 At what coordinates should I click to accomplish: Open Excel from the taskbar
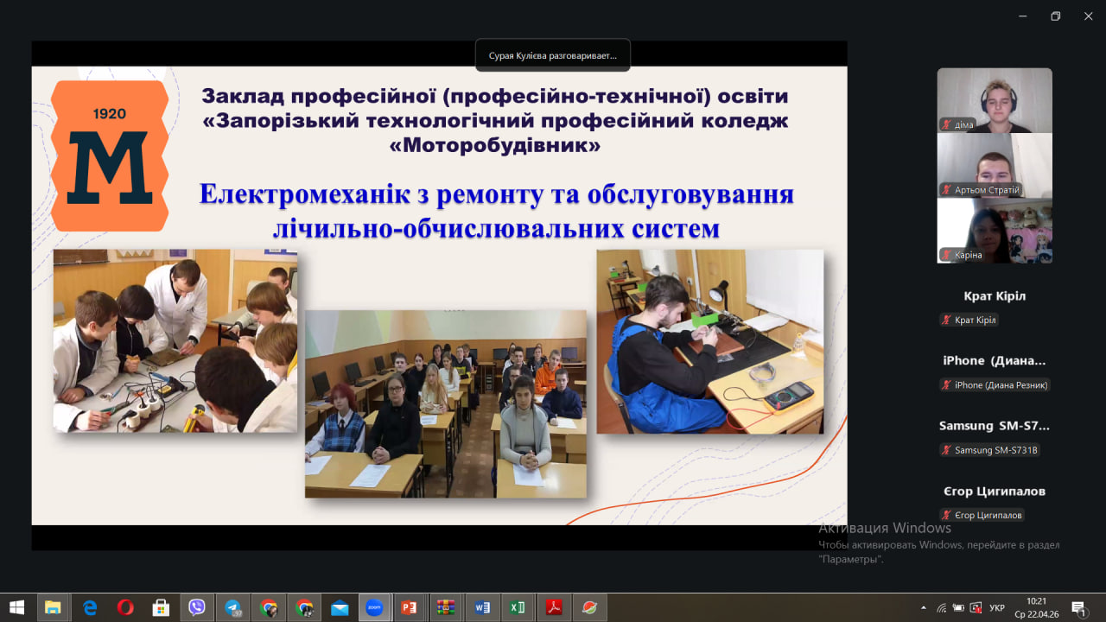point(517,607)
